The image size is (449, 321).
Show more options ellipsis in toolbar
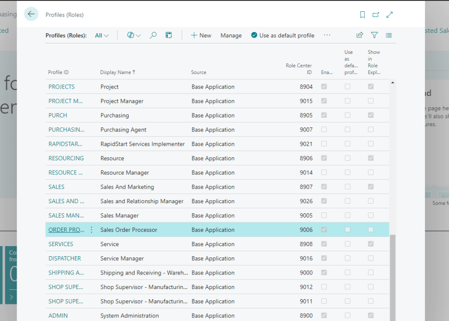[327, 35]
